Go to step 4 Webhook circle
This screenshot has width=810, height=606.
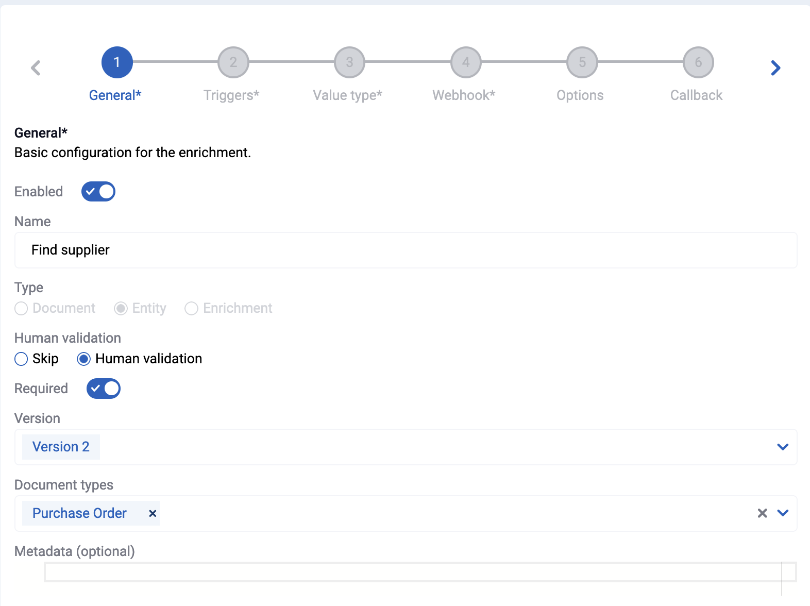(466, 62)
